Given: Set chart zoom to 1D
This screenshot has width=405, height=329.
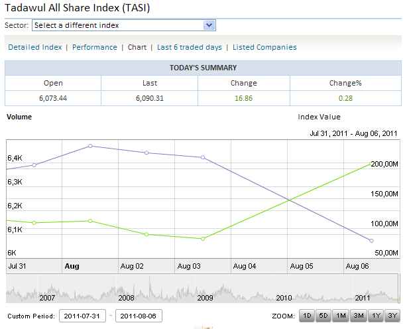Looking at the screenshot, I should (x=307, y=316).
